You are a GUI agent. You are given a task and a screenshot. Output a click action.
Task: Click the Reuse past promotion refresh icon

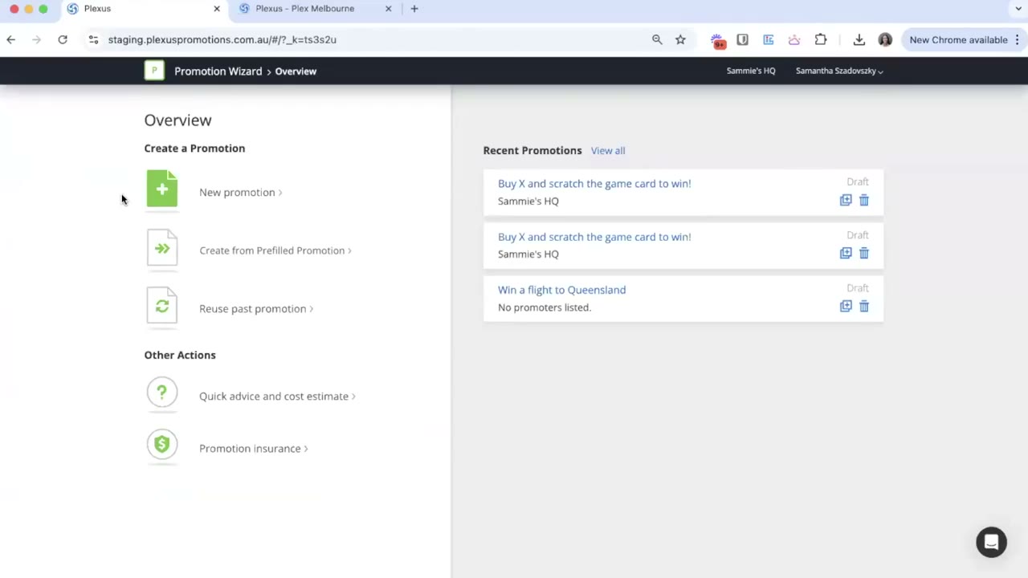(161, 306)
